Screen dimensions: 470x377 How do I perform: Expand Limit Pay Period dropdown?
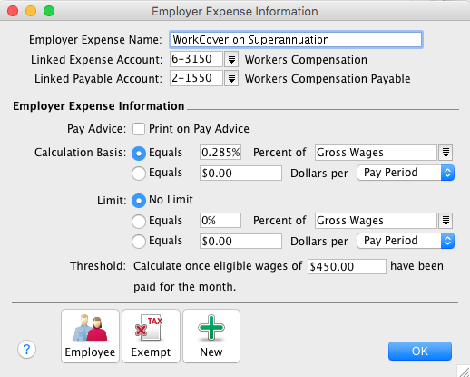(406, 241)
